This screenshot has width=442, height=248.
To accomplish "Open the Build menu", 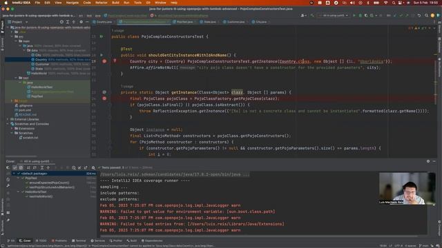I will [115, 3].
